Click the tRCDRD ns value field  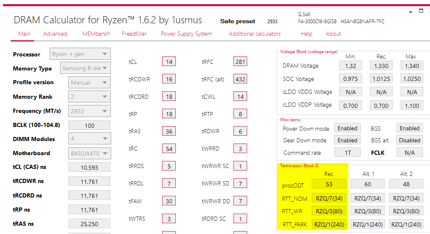click(x=90, y=195)
